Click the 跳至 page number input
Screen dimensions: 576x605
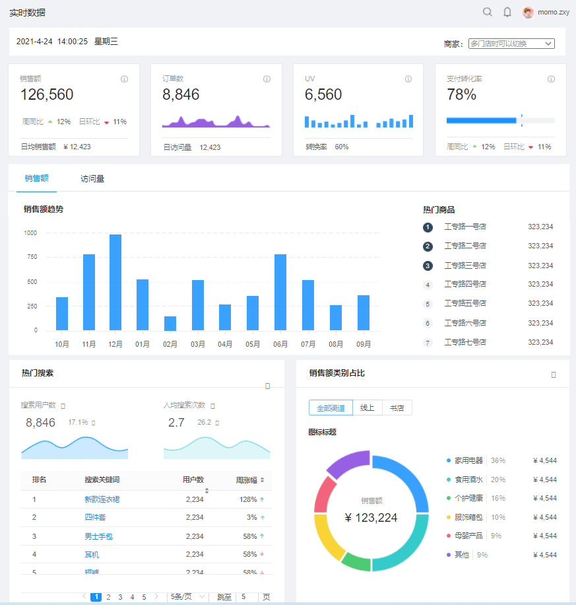247,597
